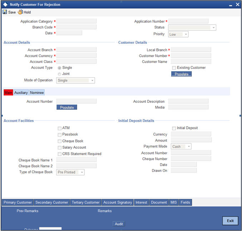This screenshot has height=231, width=242.
Task: Click the Main tab Account Number field
Action: click(x=76, y=101)
